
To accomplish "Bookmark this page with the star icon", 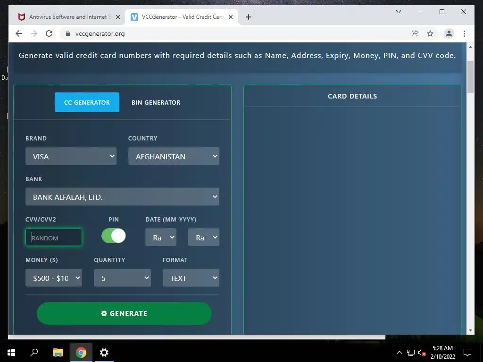I will point(430,33).
